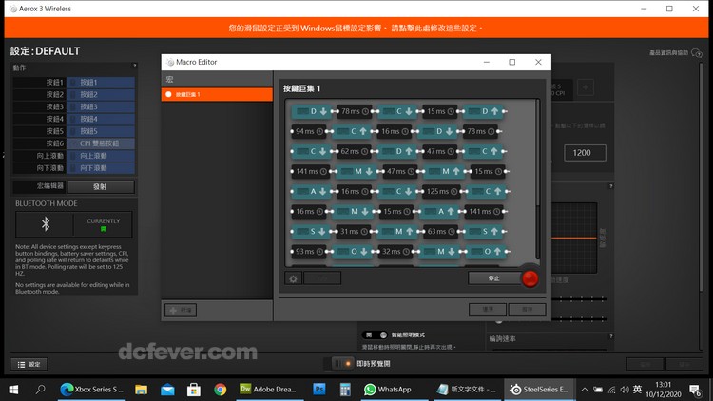Click the red record button
The width and height of the screenshot is (713, 401).
(x=530, y=278)
